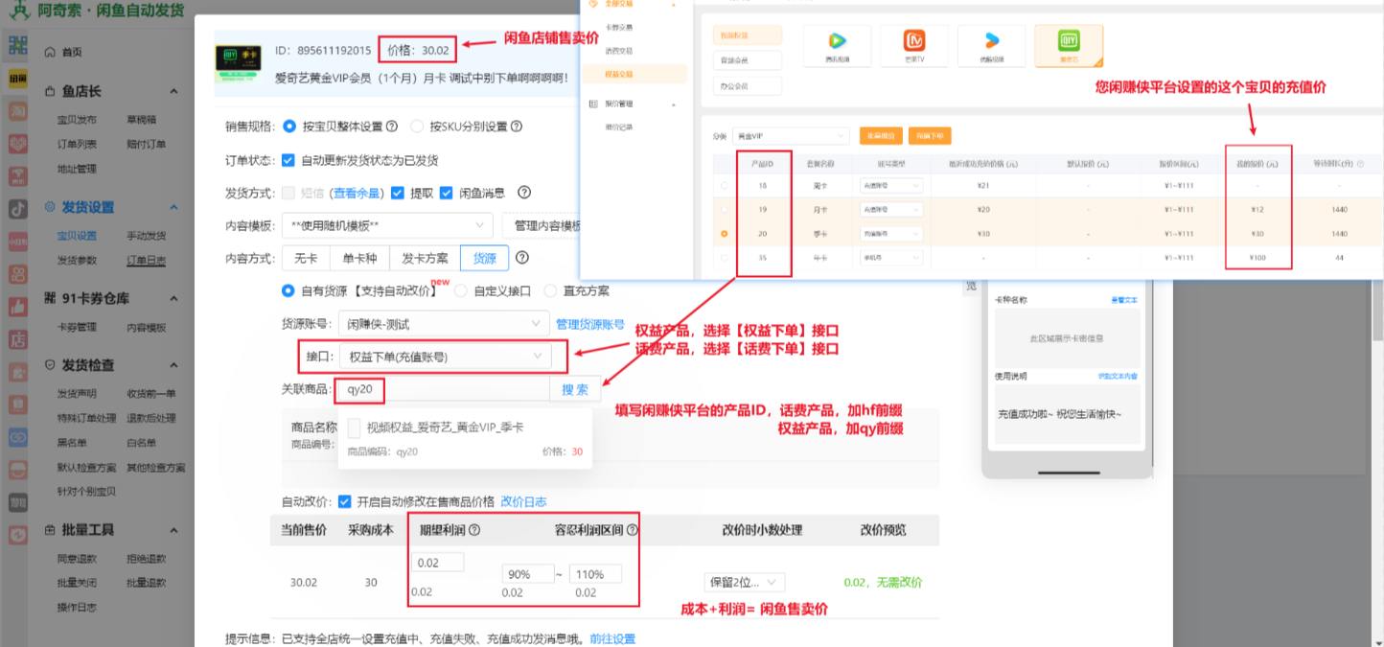Click the orange 充值下单 button in background window
The image size is (1384, 647).
pyautogui.click(x=930, y=136)
